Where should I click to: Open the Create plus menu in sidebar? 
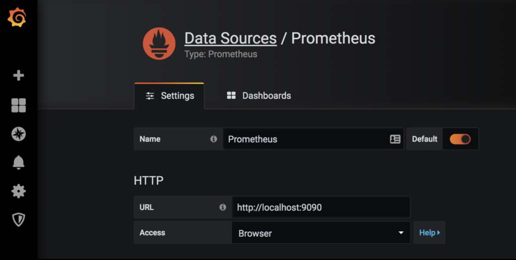point(19,76)
